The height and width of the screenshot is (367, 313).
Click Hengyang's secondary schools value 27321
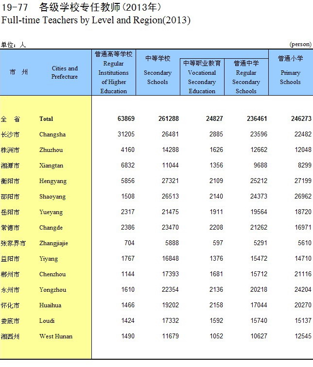click(x=170, y=181)
